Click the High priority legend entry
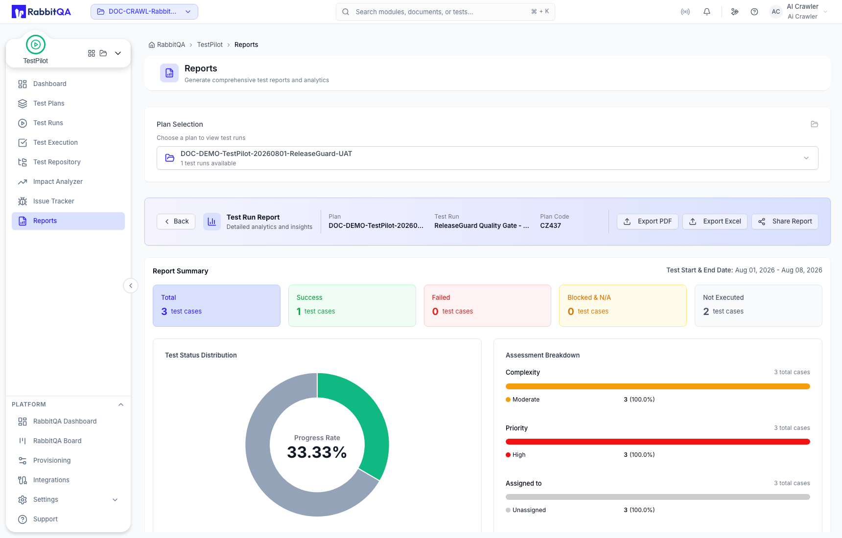Image resolution: width=842 pixels, height=538 pixels. coord(516,455)
